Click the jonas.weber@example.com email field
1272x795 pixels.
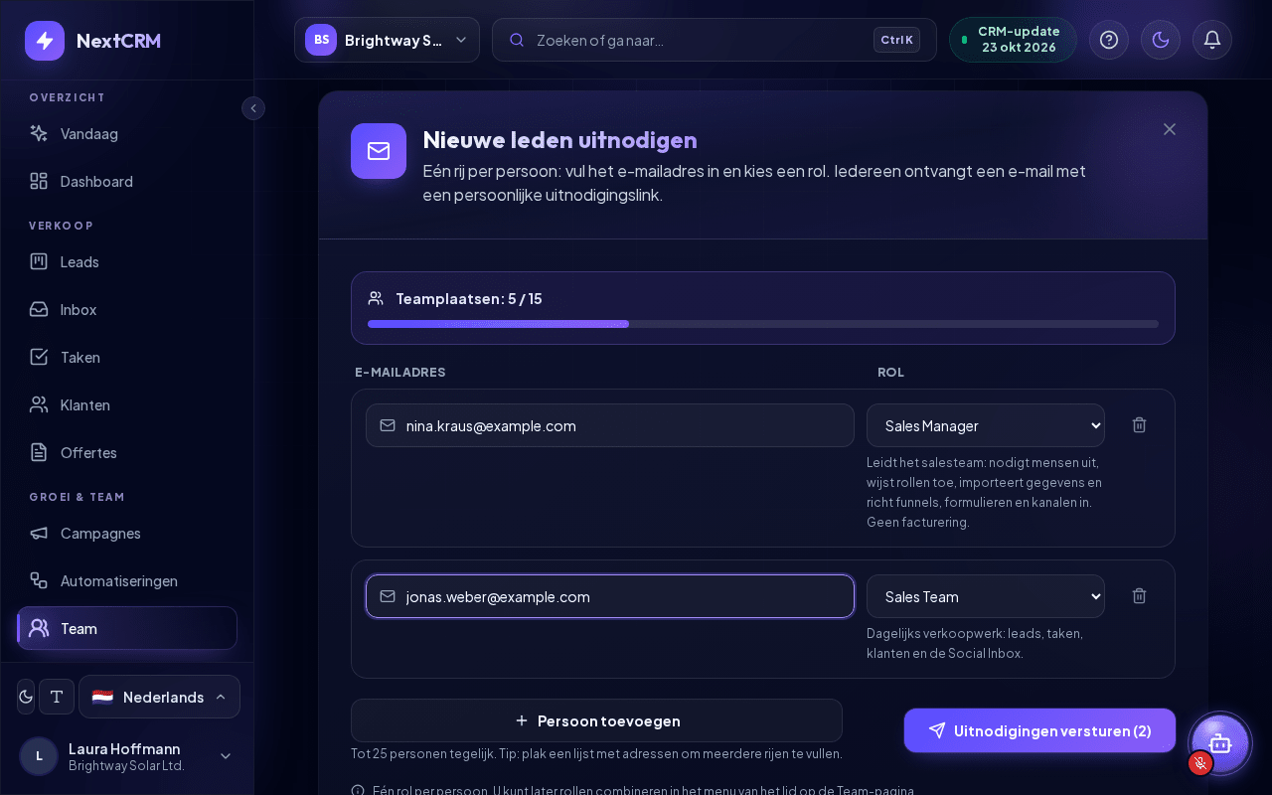pos(610,596)
